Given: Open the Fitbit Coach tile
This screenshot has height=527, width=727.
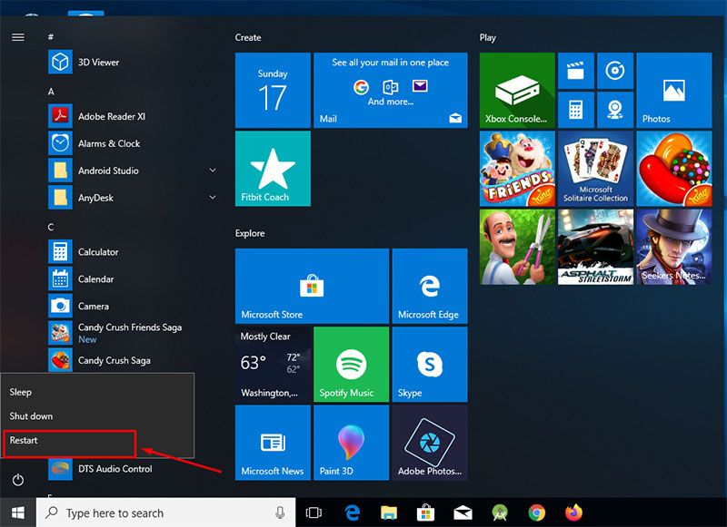Looking at the screenshot, I should click(x=273, y=169).
